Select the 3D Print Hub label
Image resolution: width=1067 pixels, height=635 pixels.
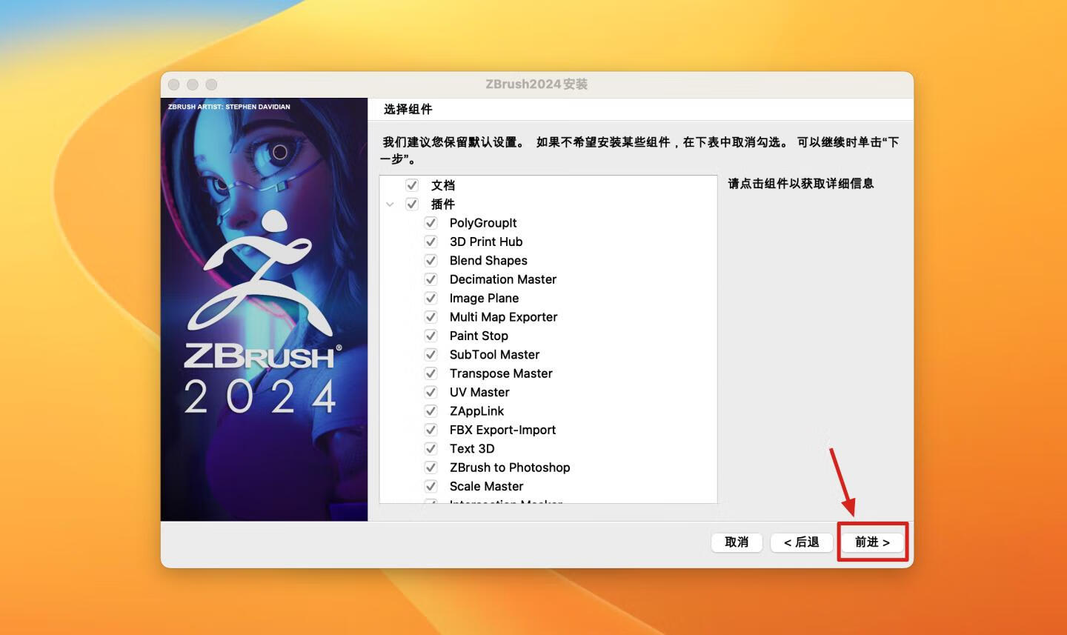tap(486, 242)
